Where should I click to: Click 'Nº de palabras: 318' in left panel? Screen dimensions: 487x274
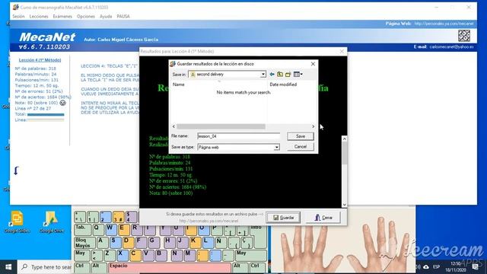tap(36, 68)
